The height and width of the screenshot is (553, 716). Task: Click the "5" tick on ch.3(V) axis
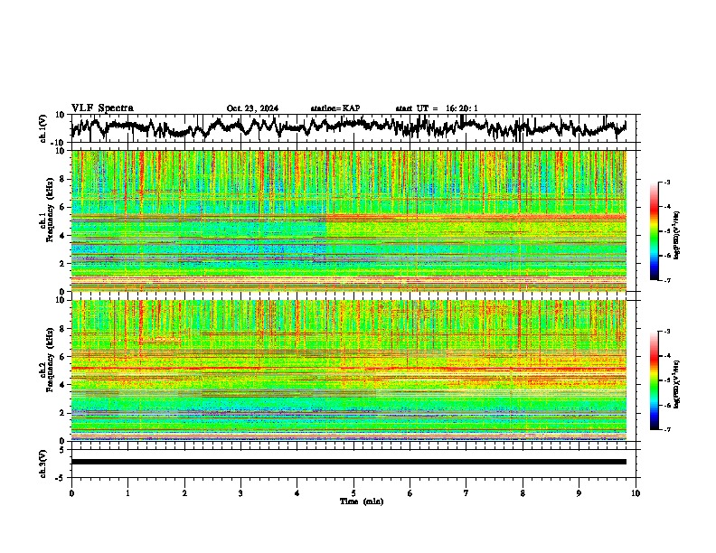click(x=62, y=450)
